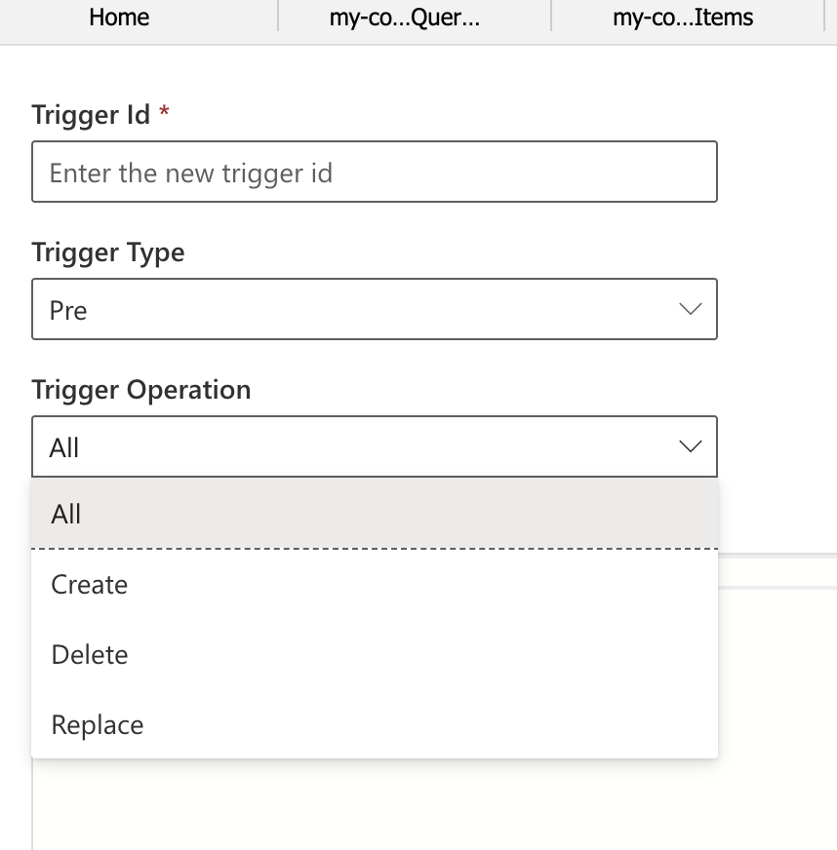Click the Trigger Id label
This screenshot has width=837, height=850.
pyautogui.click(x=91, y=115)
